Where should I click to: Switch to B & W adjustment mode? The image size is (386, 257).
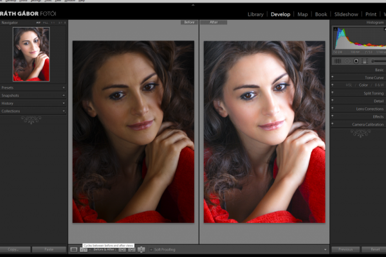coord(379,85)
